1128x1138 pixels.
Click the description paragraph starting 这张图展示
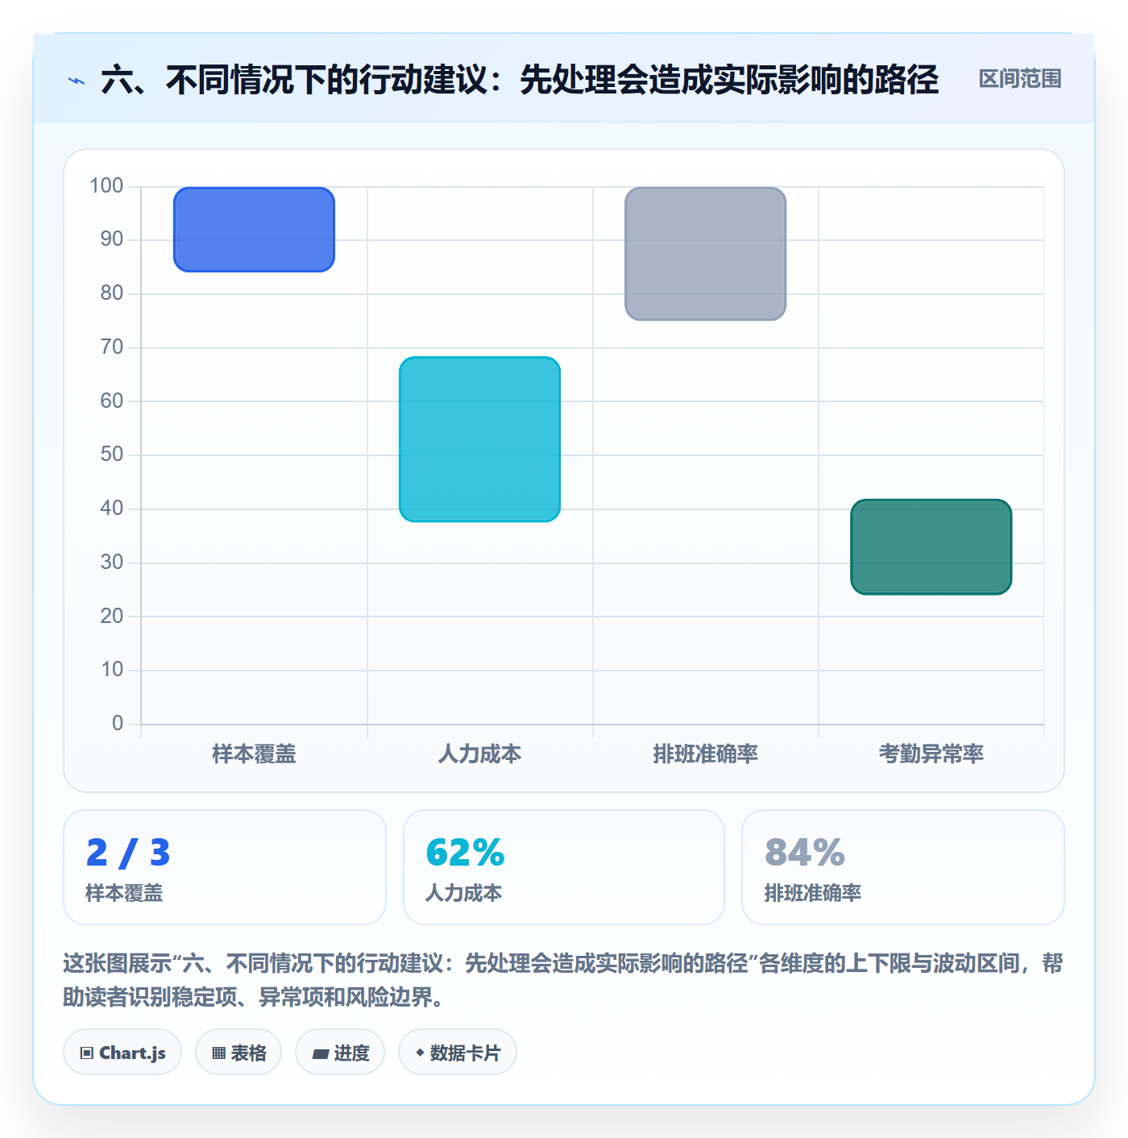563,980
